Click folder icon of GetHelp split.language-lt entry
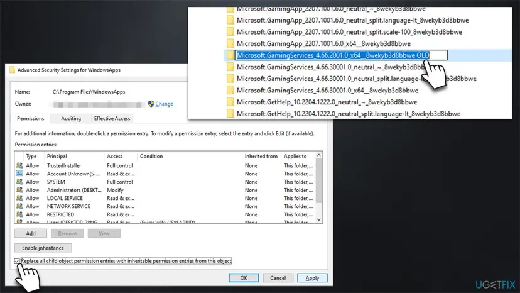Viewport: 520px width, 293px height. pyautogui.click(x=230, y=114)
